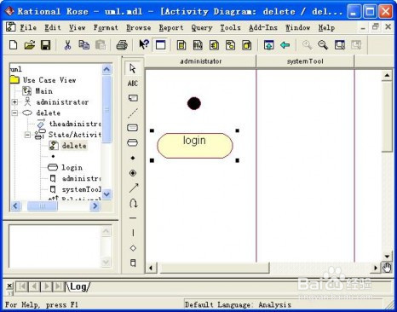Open the Tools menu
Viewport: 397px width, 312px height.
(x=230, y=27)
